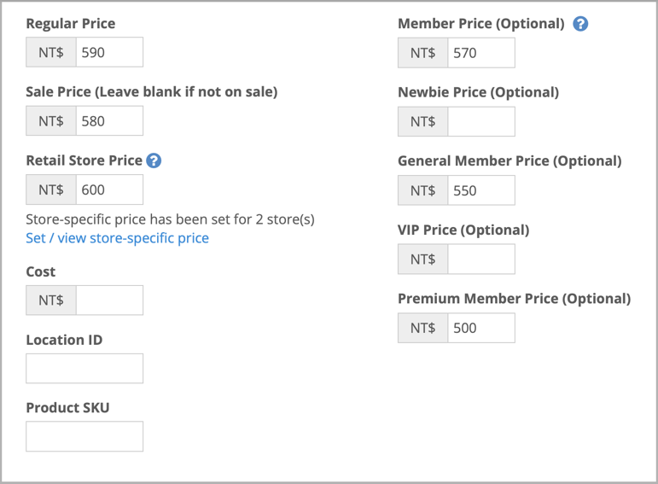Select the NT$ prefix of VIP Price
The height and width of the screenshot is (484, 658).
coord(423,259)
